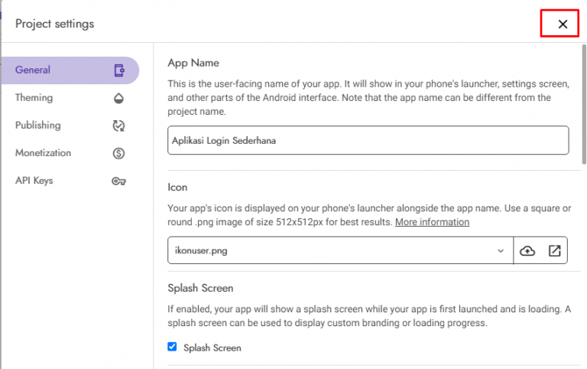The image size is (587, 369).
Task: Switch to the Theming tab
Action: [34, 98]
